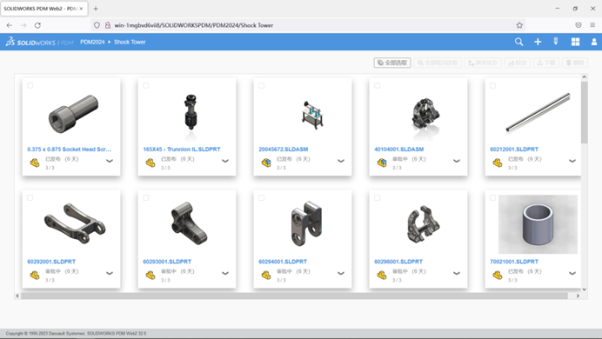
Task: Check the box for 60212001.SLDPRT card
Action: coord(493,85)
